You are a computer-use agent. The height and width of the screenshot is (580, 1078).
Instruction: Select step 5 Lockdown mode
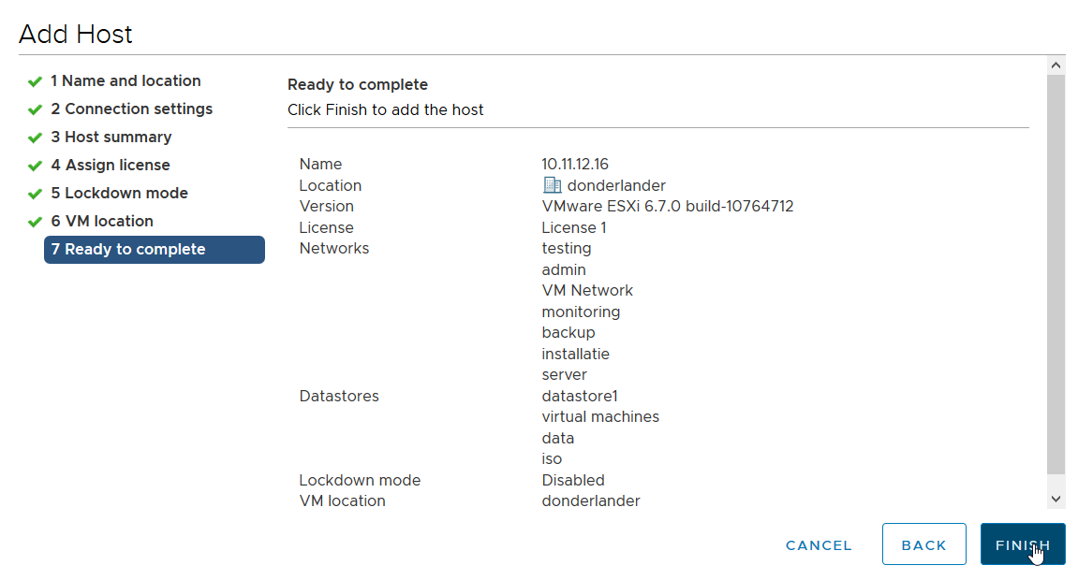[119, 194]
